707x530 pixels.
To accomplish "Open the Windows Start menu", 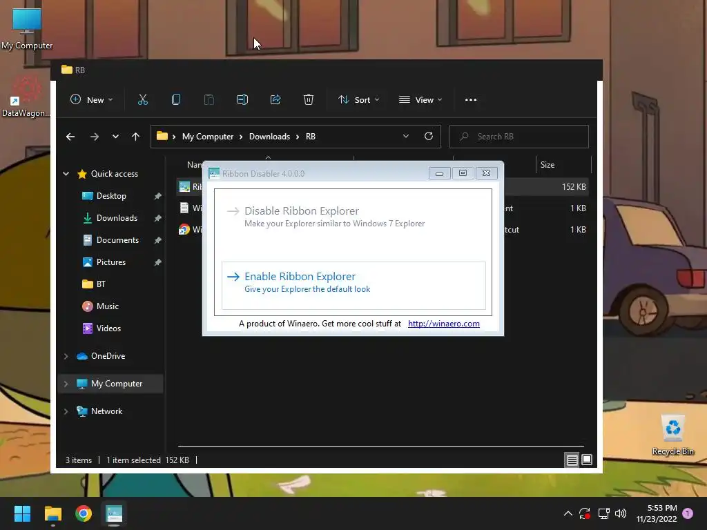I will (22, 513).
